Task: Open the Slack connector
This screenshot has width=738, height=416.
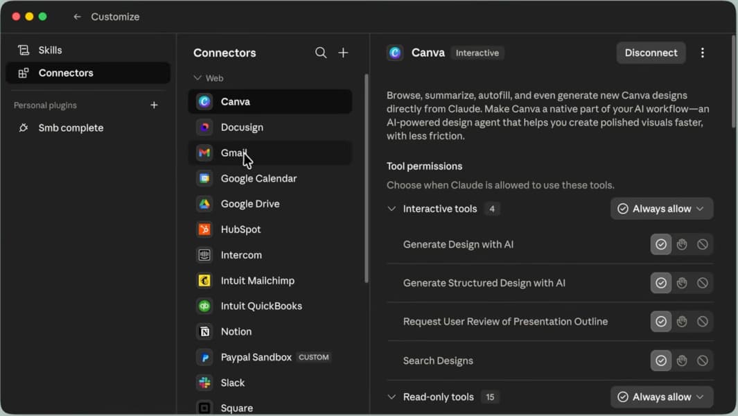Action: click(x=270, y=383)
